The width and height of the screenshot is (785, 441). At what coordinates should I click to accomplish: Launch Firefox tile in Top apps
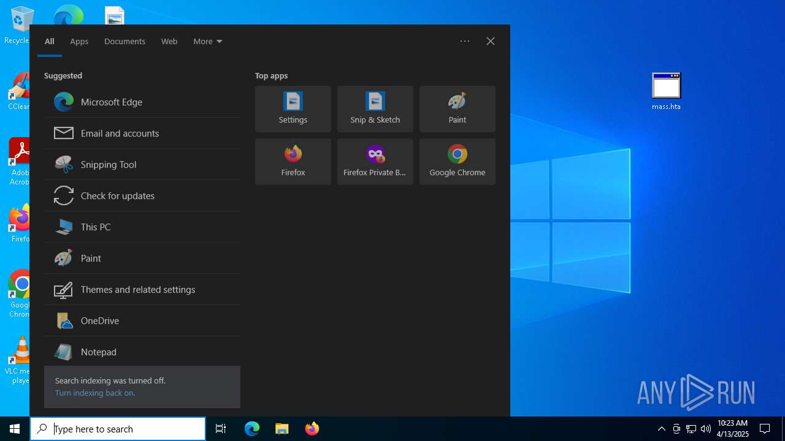click(293, 162)
